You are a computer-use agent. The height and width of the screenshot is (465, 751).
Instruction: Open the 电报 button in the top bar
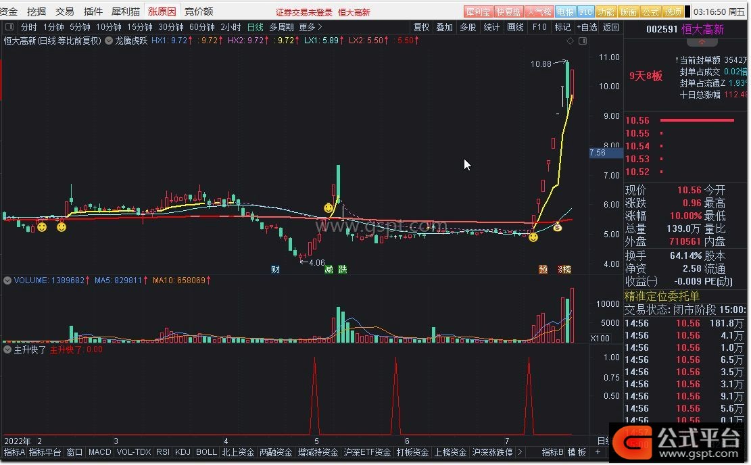point(565,12)
